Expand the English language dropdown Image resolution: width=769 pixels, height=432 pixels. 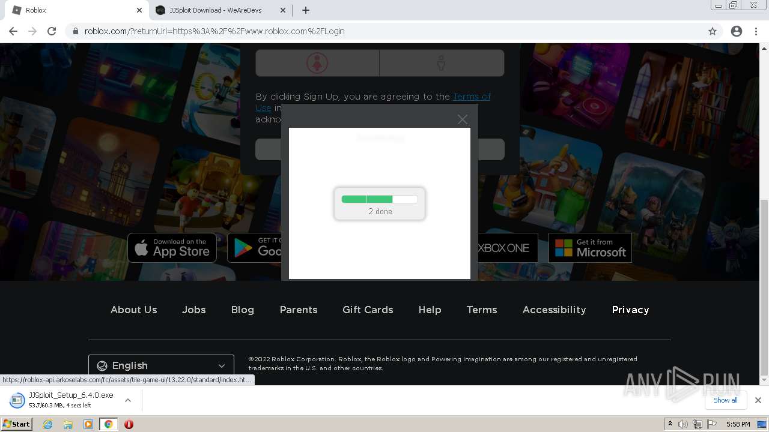click(x=161, y=365)
